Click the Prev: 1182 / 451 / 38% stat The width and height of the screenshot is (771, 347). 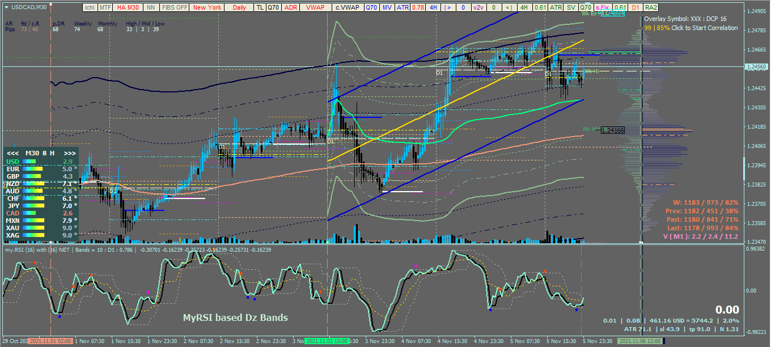point(702,211)
